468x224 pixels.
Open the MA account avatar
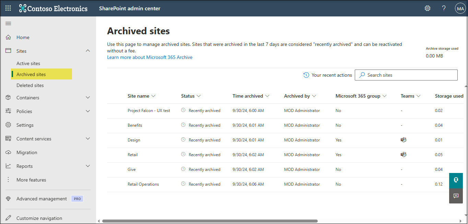click(x=460, y=8)
